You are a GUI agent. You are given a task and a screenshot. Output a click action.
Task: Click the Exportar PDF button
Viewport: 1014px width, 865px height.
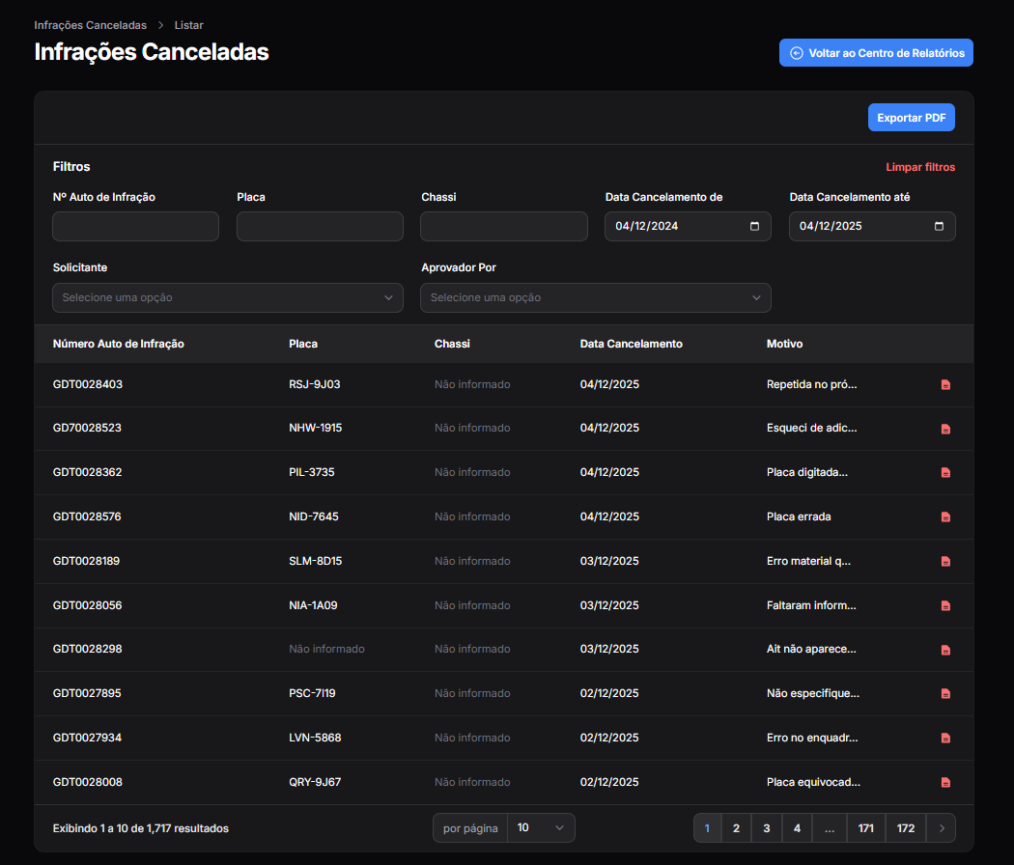[x=911, y=118]
